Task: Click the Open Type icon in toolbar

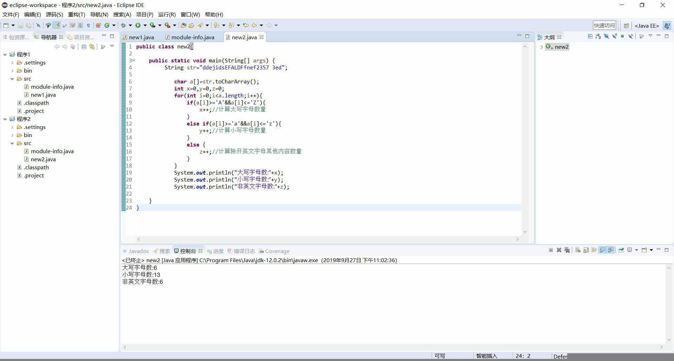Action: tap(183, 25)
